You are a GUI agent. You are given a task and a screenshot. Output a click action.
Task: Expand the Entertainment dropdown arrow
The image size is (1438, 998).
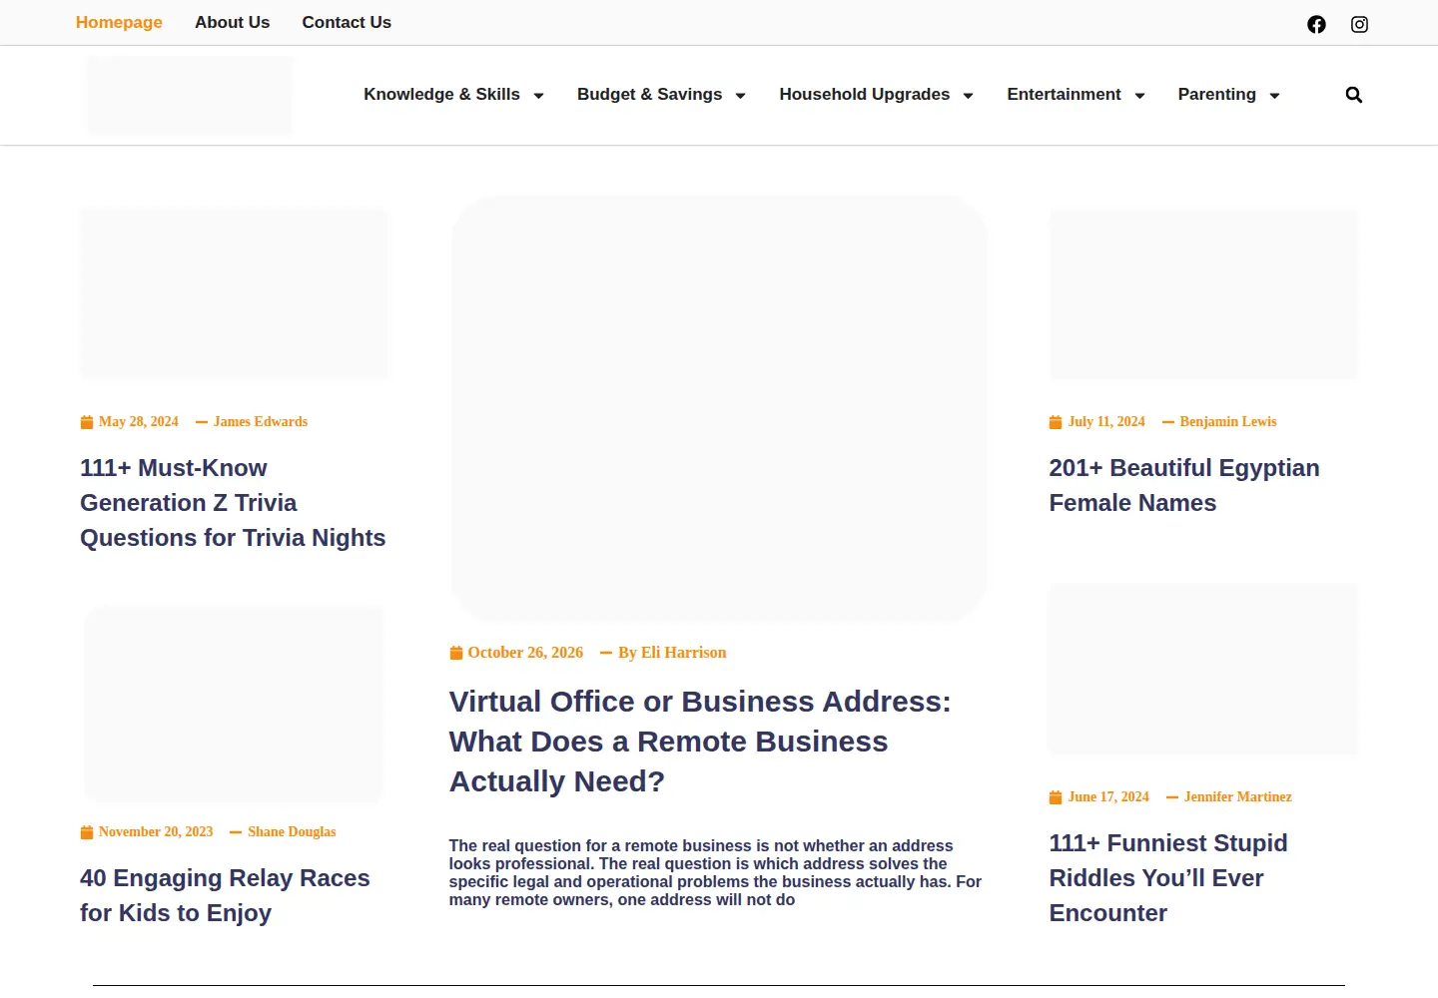(1139, 96)
